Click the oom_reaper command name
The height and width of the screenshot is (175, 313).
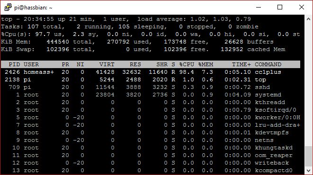pyautogui.click(x=274, y=156)
